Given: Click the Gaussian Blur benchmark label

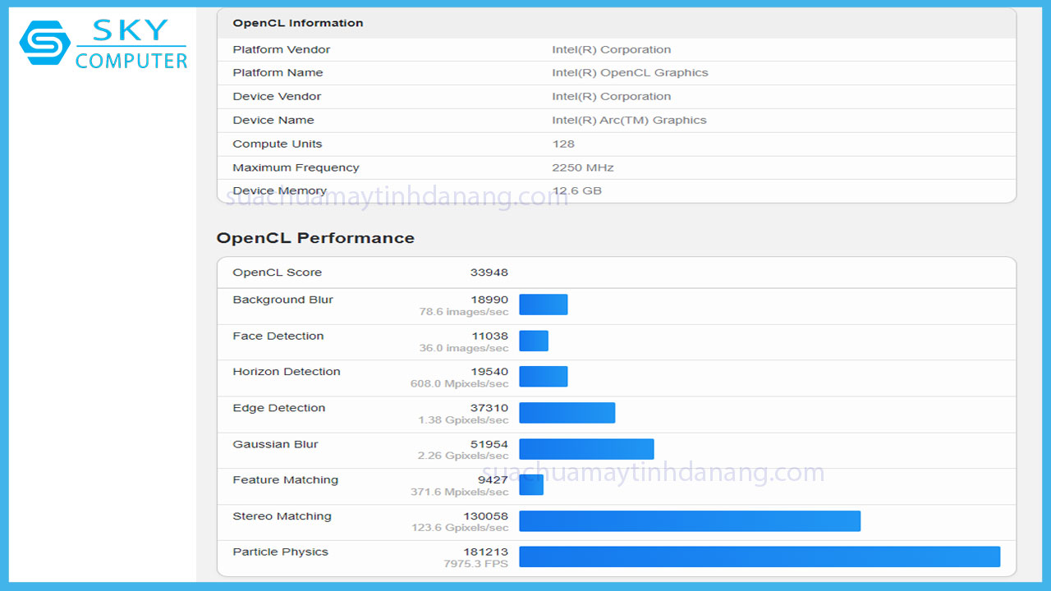Looking at the screenshot, I should point(275,443).
